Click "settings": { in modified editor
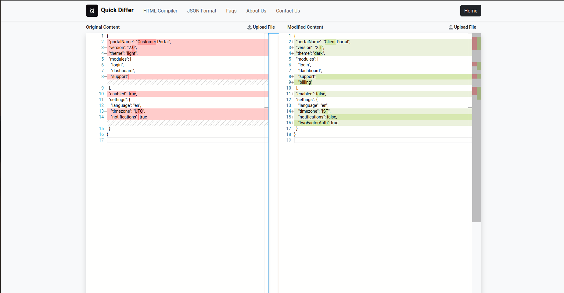The width and height of the screenshot is (564, 293). coord(307,100)
